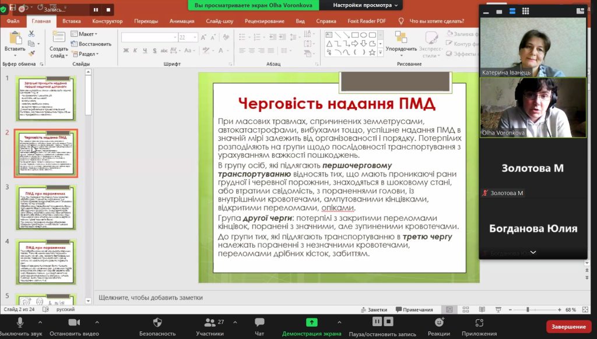Screen dimensions: 597x339
Task: Expand video options arrow beside camera
Action: pos(97,322)
